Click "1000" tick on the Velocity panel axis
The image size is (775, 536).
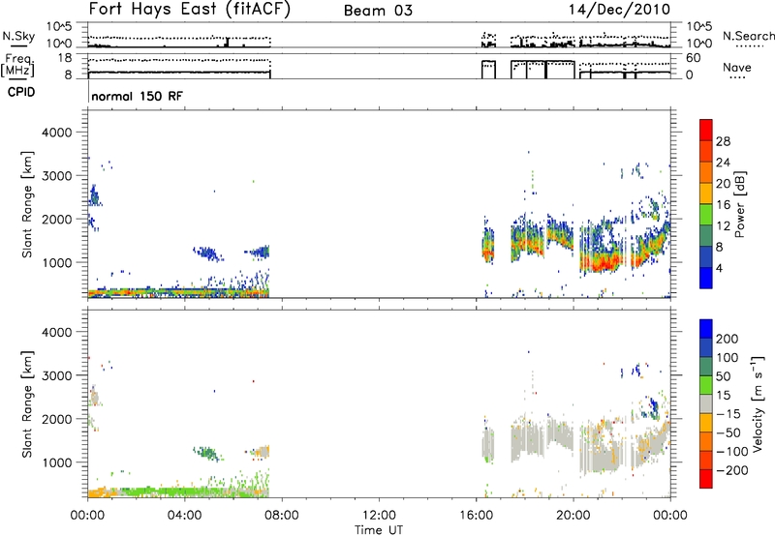(x=57, y=463)
